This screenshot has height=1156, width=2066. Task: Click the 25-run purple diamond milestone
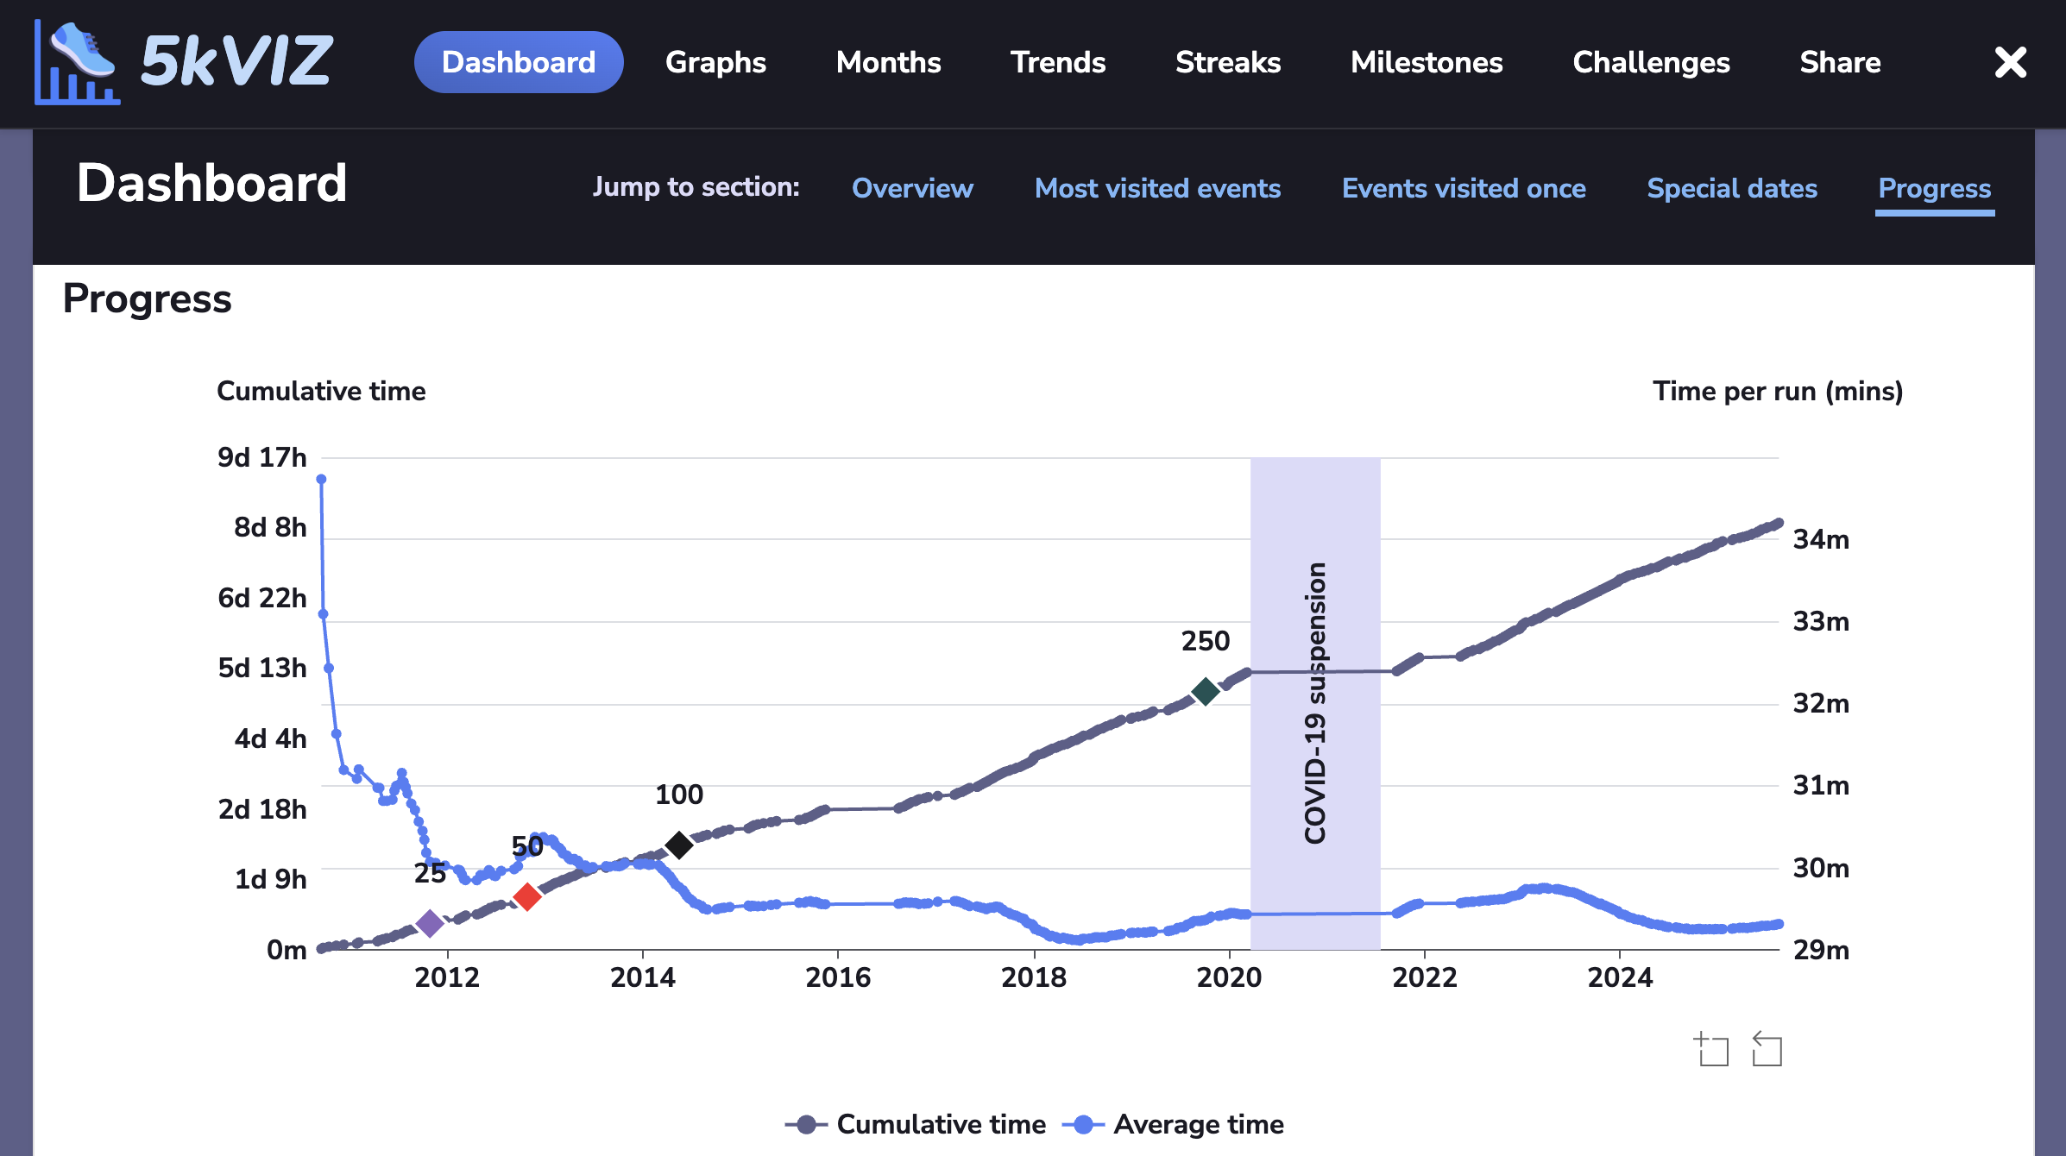(x=429, y=923)
